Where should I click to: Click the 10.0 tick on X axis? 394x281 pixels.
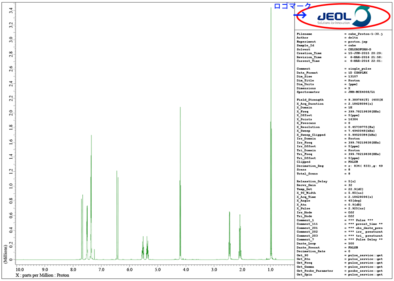pos(20,270)
